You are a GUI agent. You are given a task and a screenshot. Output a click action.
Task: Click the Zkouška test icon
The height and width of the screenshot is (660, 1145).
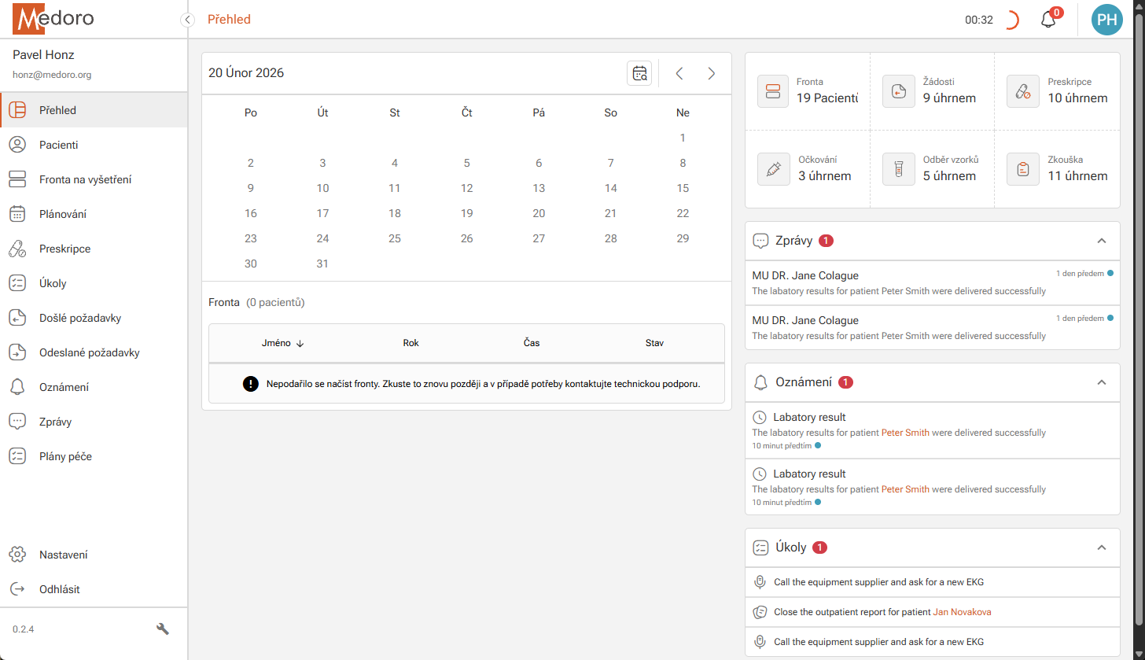[x=1022, y=169]
